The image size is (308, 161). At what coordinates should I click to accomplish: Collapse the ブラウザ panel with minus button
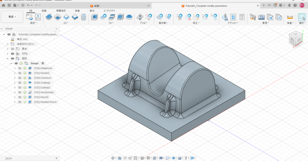(x=56, y=29)
